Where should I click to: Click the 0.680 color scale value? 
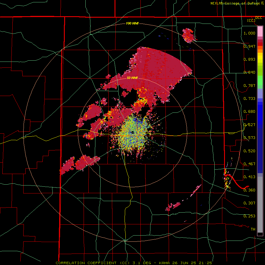pos(249,111)
